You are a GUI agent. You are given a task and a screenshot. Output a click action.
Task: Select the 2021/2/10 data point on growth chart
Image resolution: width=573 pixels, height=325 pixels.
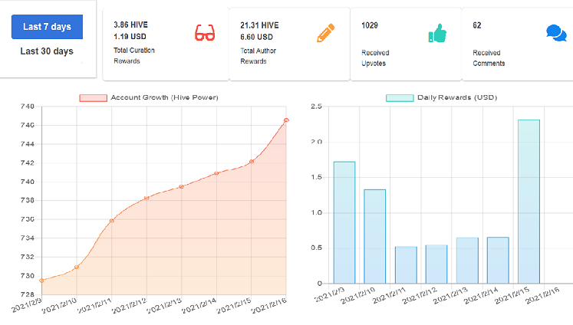[x=77, y=268]
